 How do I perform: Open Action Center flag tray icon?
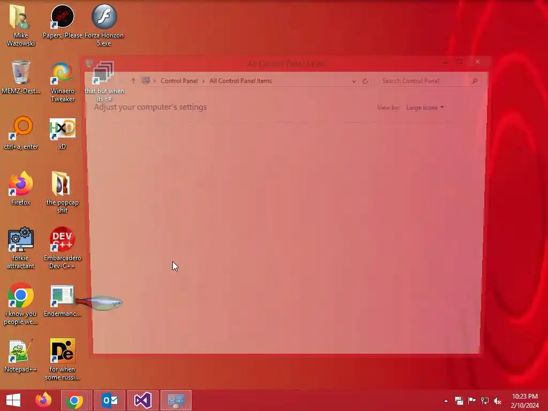click(472, 401)
